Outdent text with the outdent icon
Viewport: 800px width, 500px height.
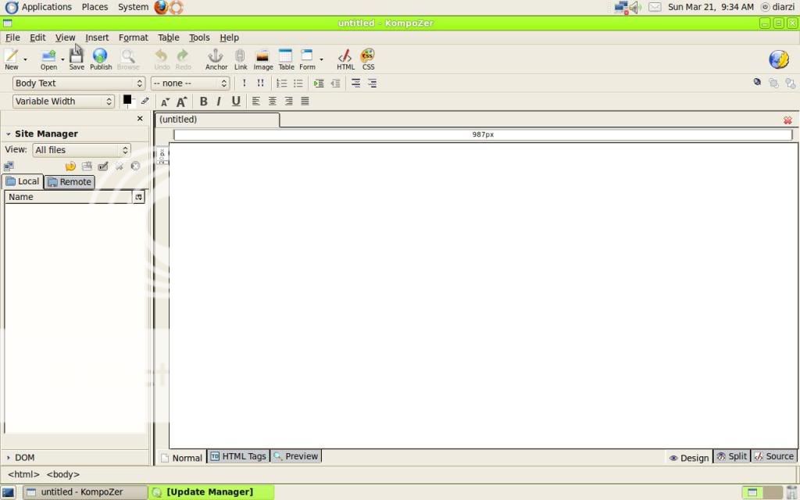(x=335, y=83)
